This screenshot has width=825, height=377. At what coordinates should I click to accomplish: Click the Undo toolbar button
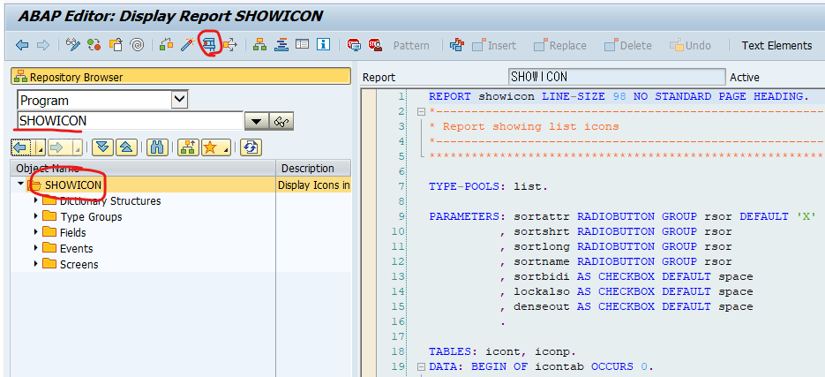(690, 46)
